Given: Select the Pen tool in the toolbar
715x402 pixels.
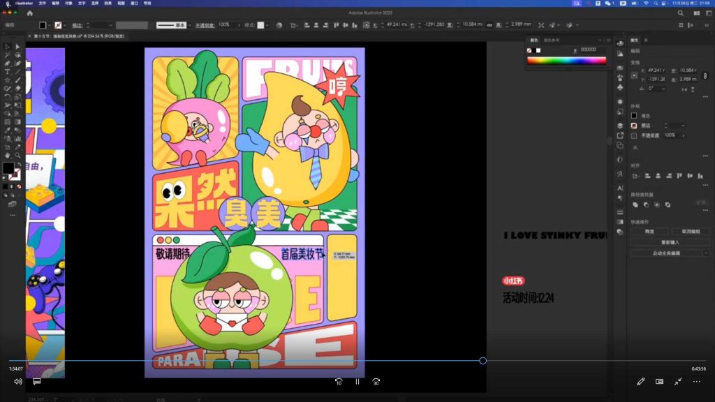Looking at the screenshot, I should click(7, 62).
